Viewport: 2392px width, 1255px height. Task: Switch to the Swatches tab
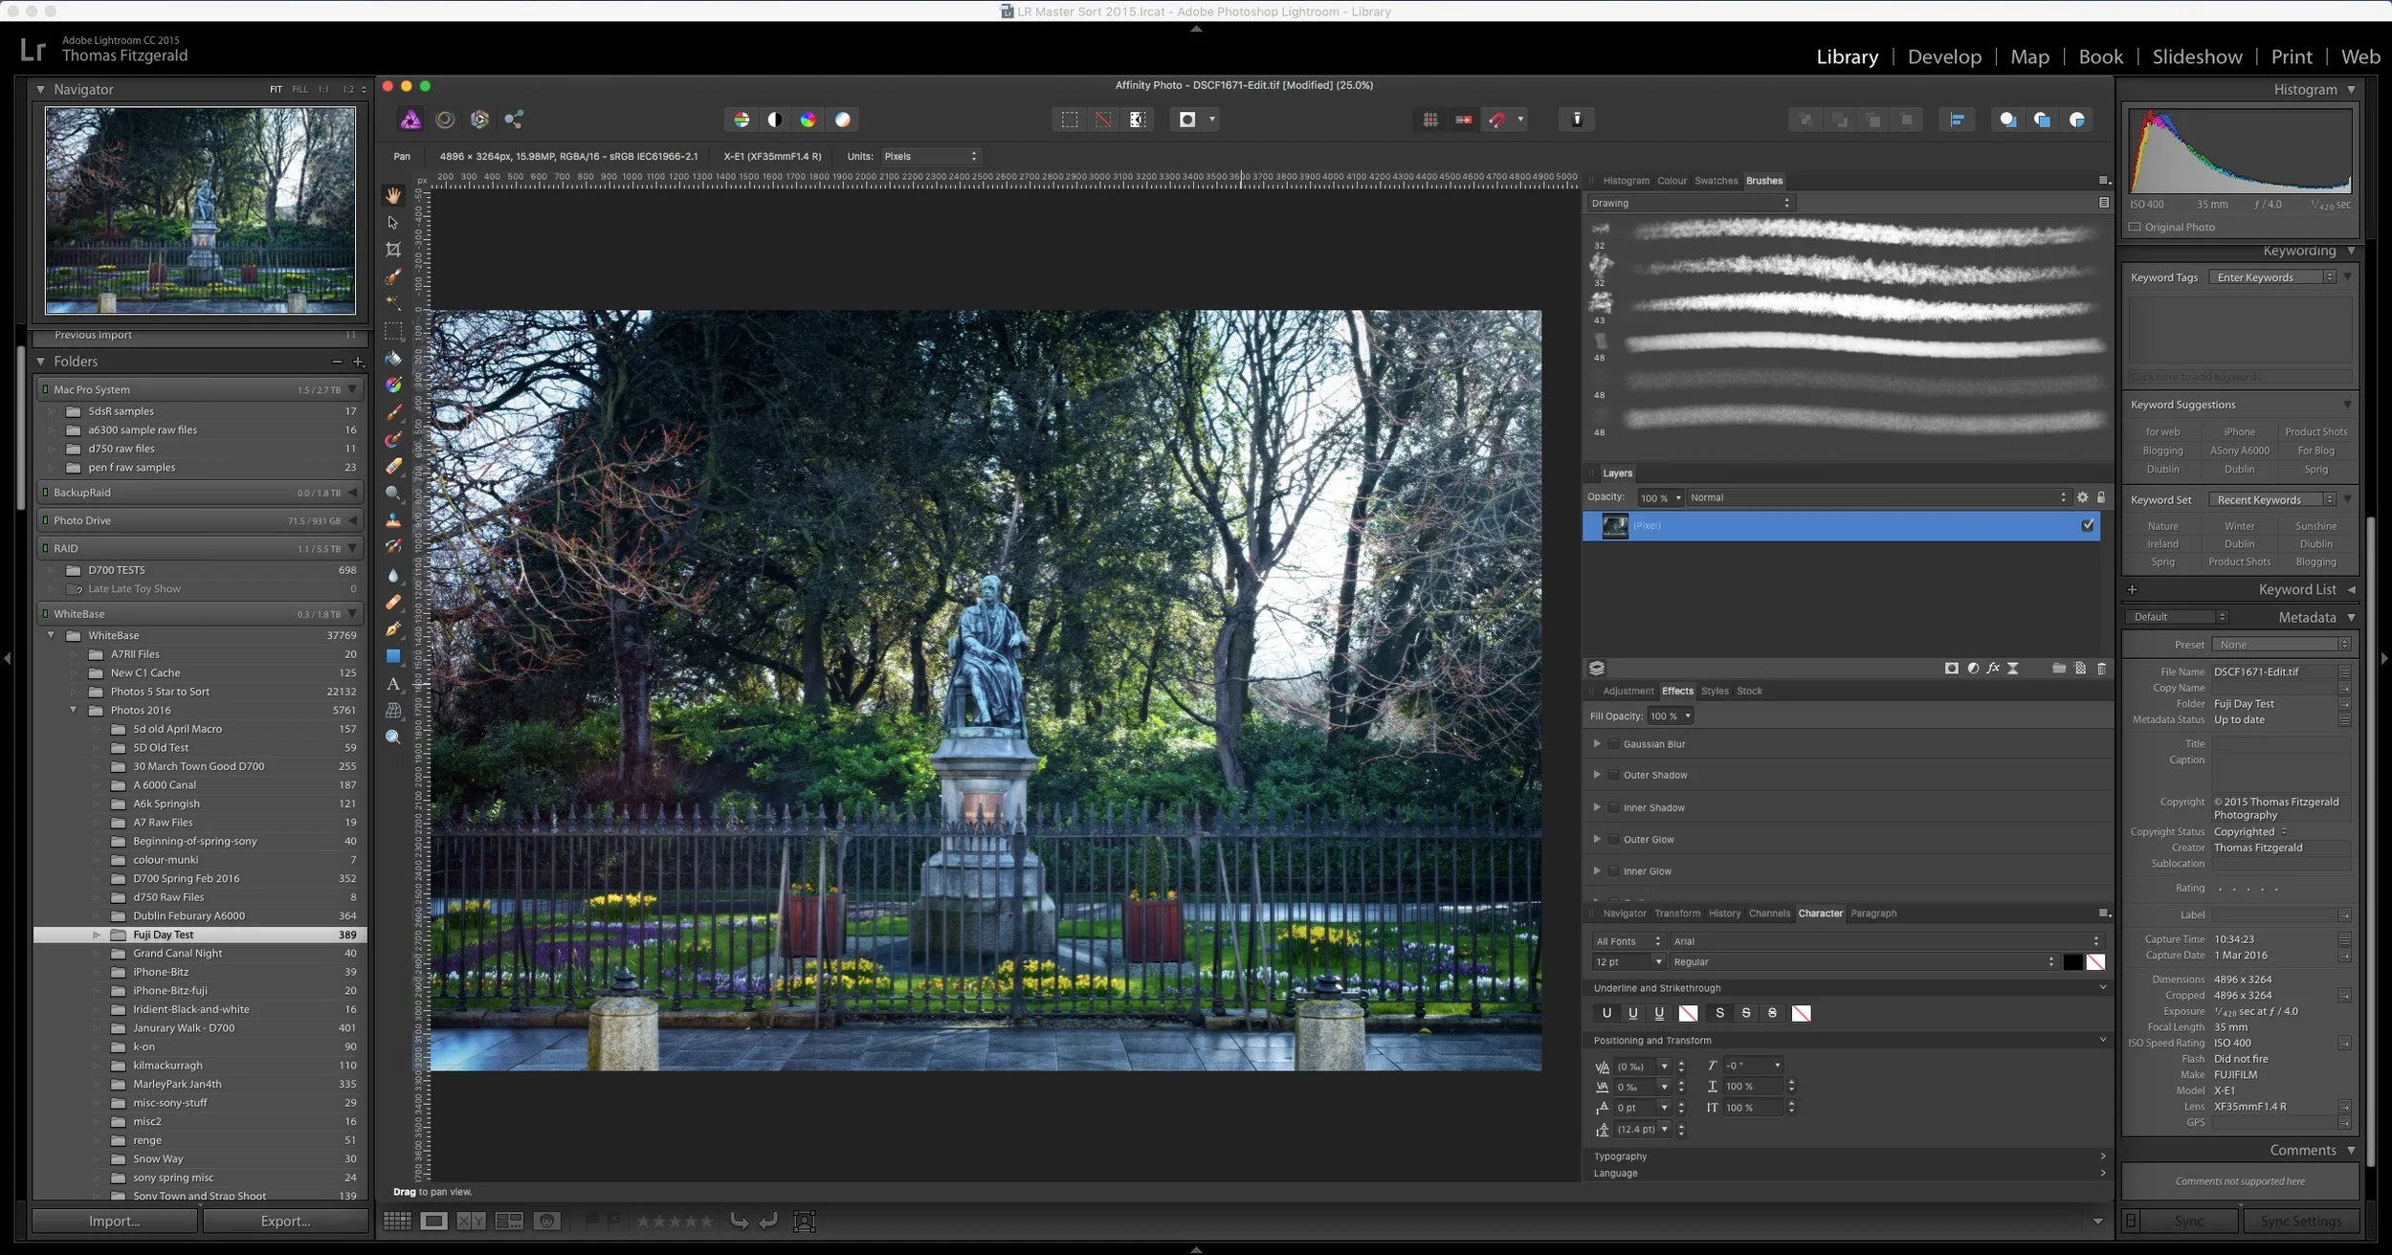click(1716, 181)
